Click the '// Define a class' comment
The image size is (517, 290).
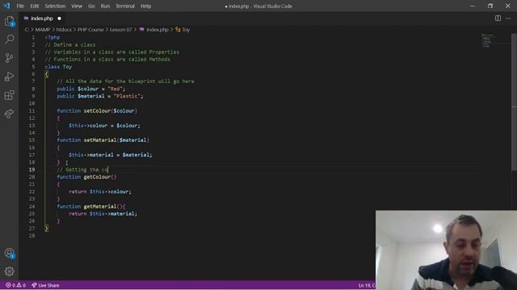pos(70,45)
